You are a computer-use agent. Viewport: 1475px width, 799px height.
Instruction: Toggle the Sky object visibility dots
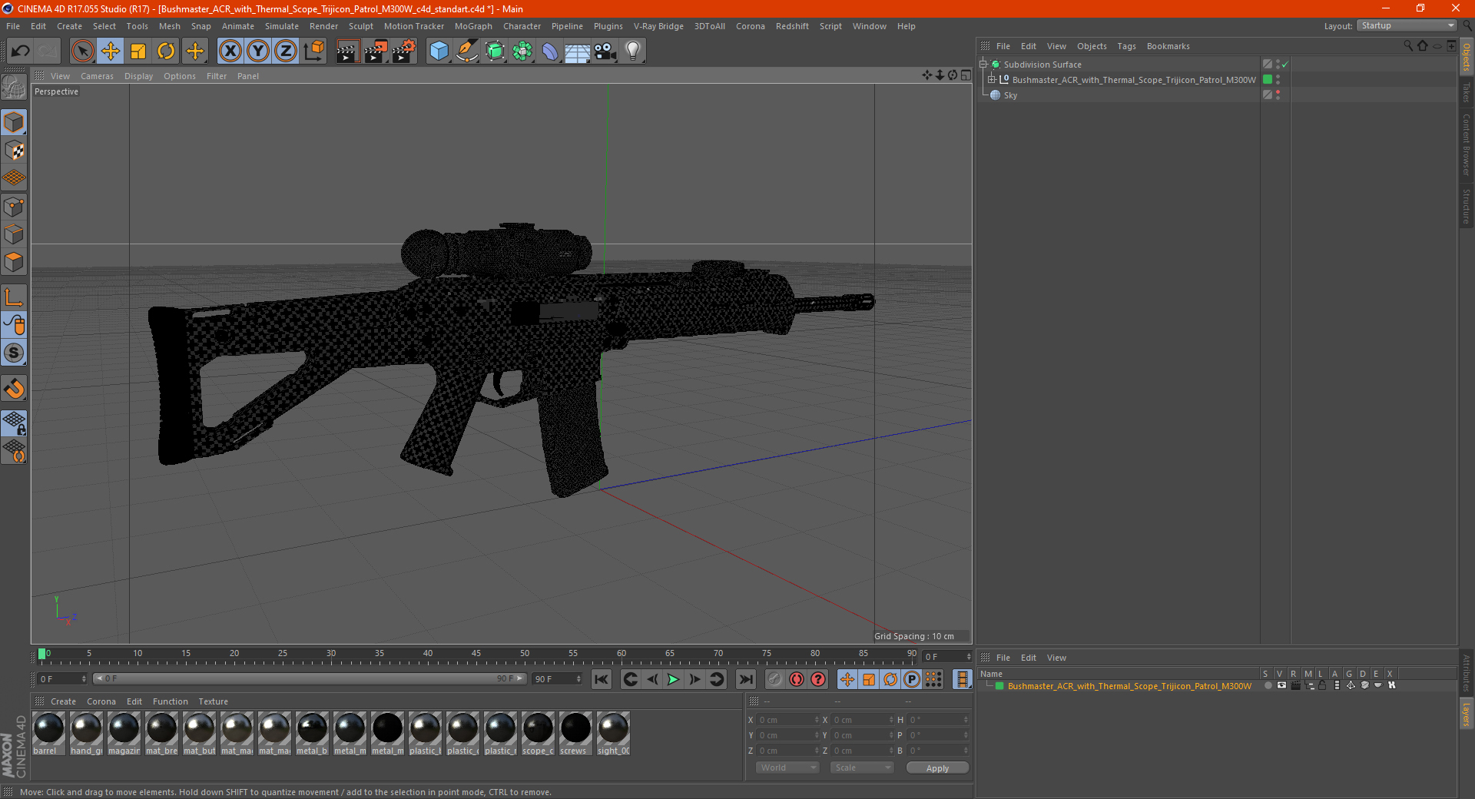click(1278, 95)
